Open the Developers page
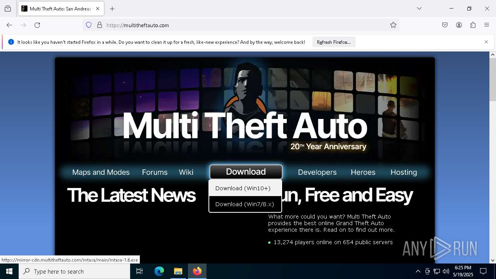Screen dimensions: 496x279 [317, 172]
